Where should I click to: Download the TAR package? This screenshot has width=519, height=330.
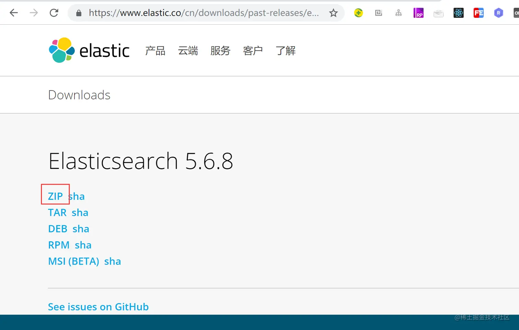click(57, 212)
